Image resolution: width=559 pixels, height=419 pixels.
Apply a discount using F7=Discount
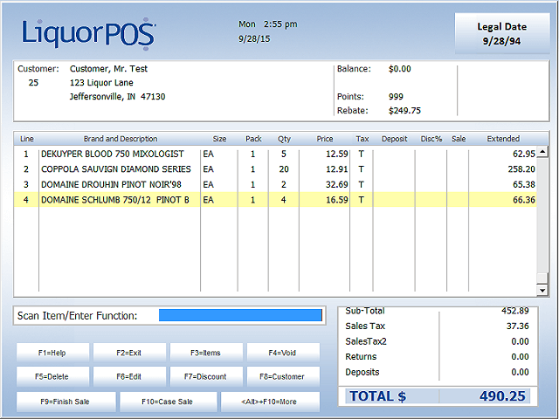pyautogui.click(x=206, y=377)
